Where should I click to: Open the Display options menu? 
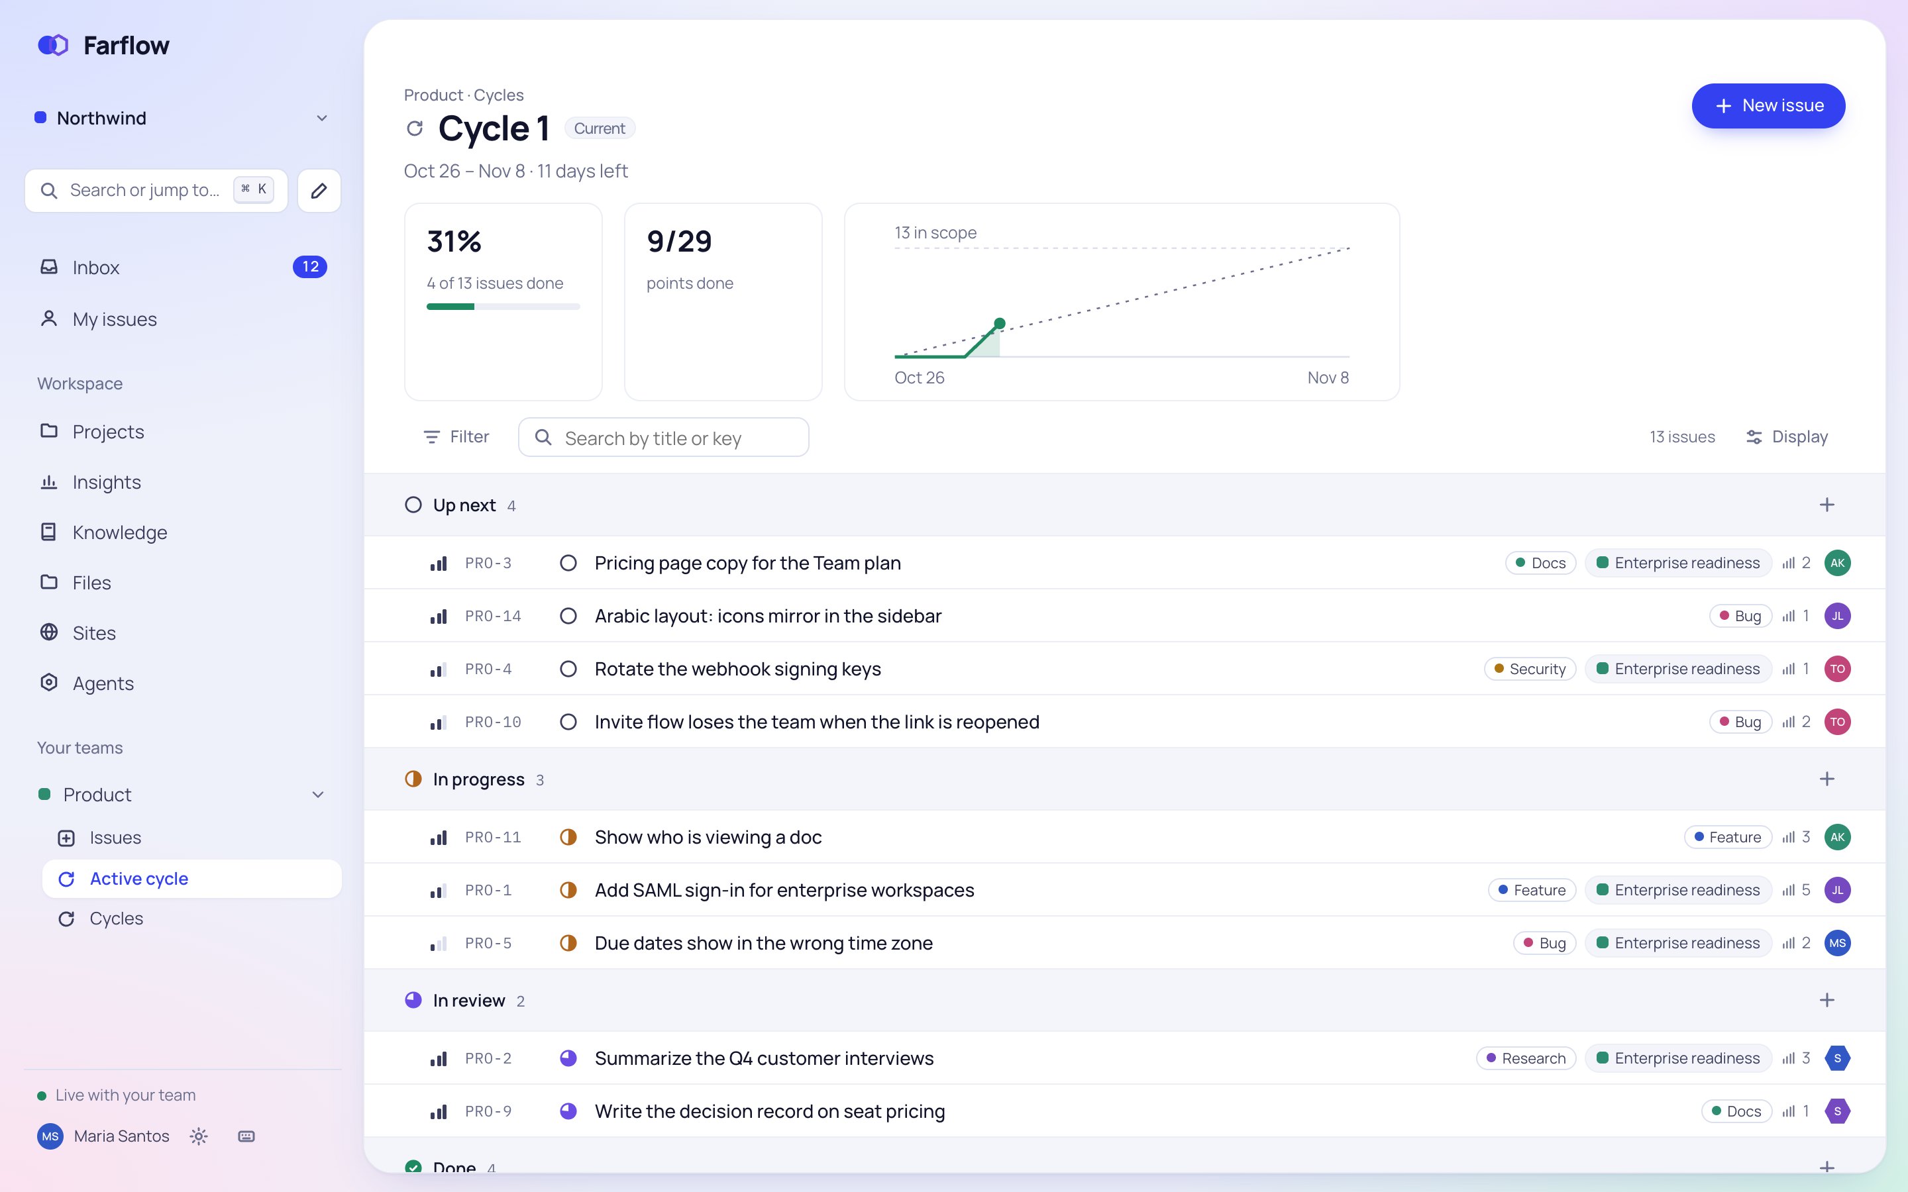pyautogui.click(x=1787, y=437)
